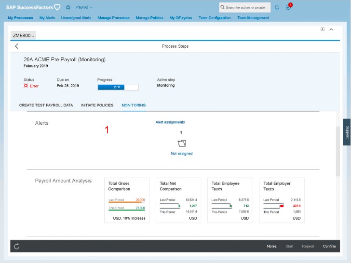Open the notifications bell

coord(277,7)
